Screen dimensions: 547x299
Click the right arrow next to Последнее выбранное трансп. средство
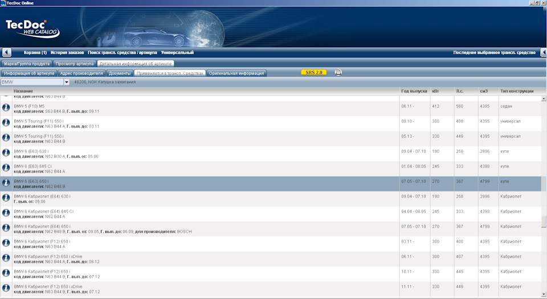tap(541, 52)
